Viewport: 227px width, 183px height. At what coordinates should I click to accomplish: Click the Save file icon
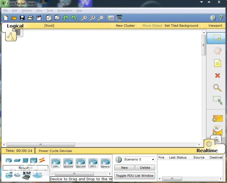coord(22,18)
